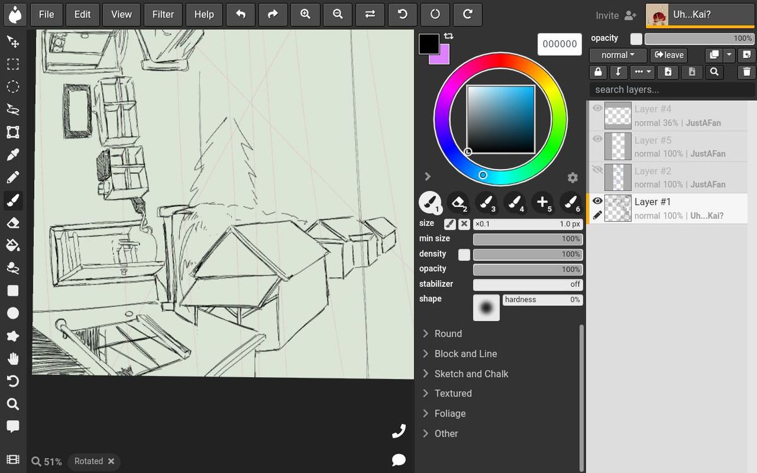
Task: Select the rectangular selection tool
Action: [x=13, y=64]
